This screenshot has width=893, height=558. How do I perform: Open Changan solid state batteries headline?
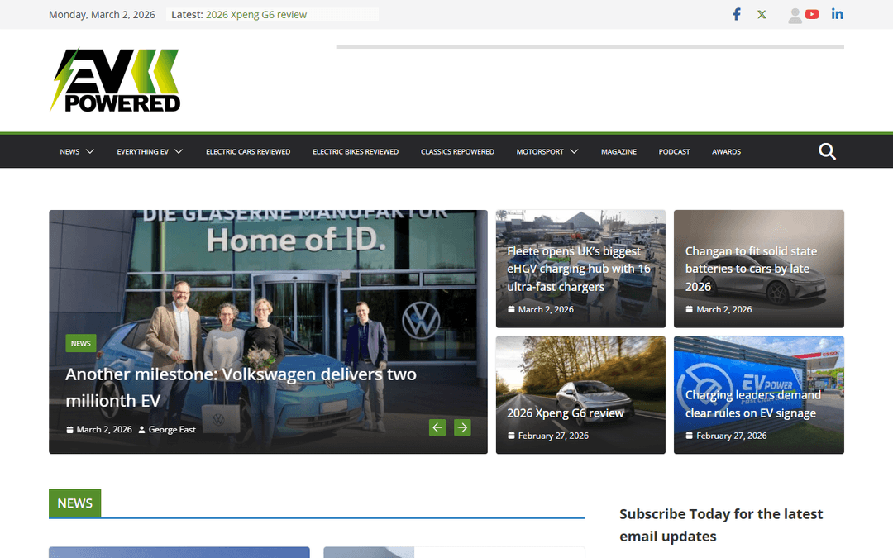tap(751, 269)
